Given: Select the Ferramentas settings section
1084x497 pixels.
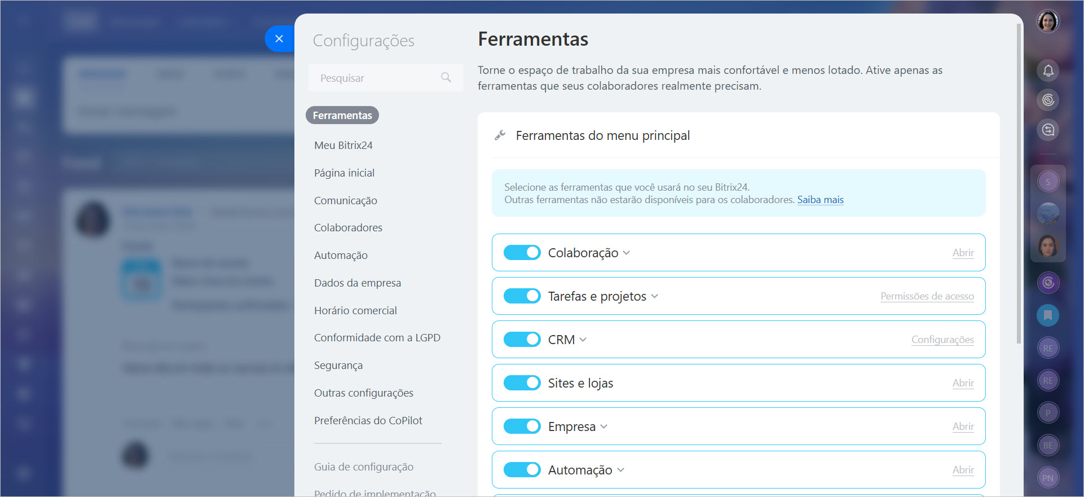Looking at the screenshot, I should pyautogui.click(x=342, y=116).
